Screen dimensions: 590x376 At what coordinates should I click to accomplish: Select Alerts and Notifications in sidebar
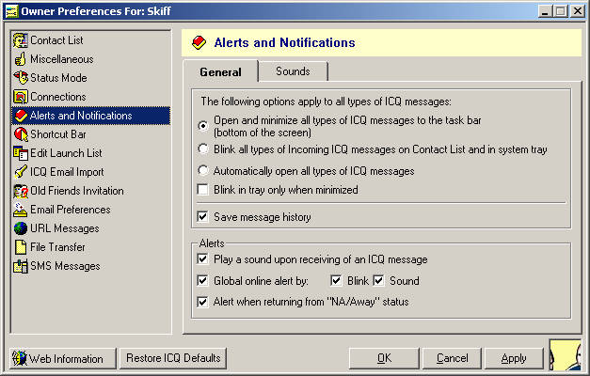90,116
